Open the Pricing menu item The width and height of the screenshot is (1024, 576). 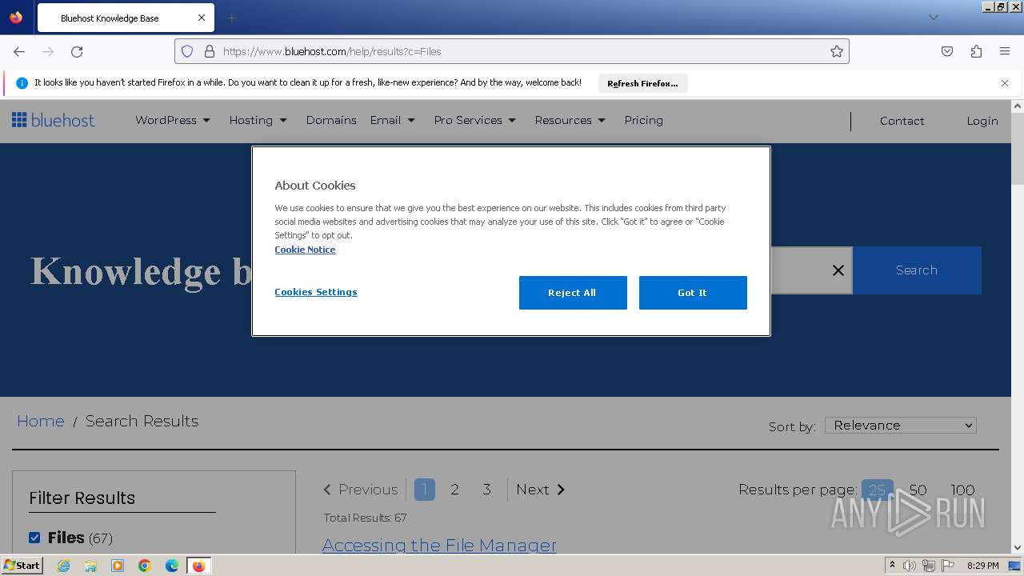click(644, 120)
